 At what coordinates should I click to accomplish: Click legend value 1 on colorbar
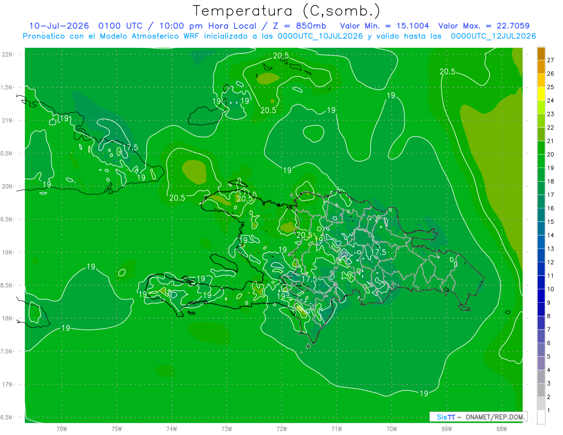[x=549, y=411]
